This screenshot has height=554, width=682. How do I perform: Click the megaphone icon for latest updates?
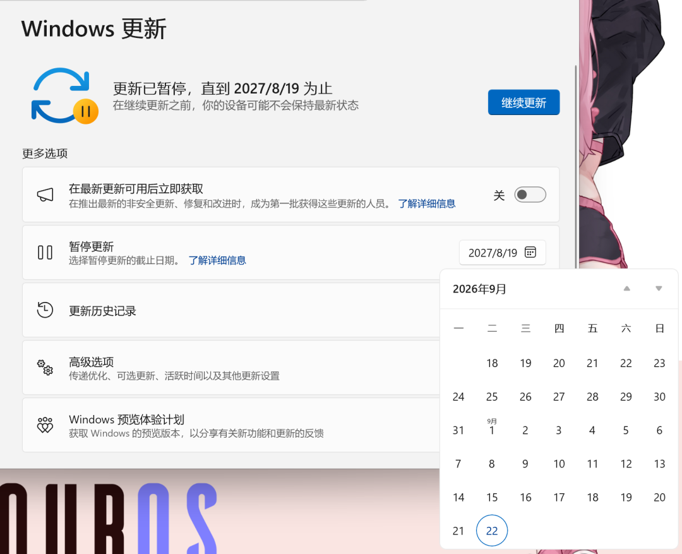45,195
